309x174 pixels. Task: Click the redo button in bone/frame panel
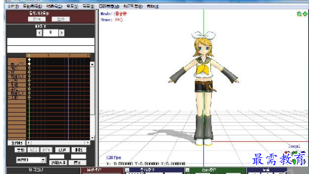61,19
